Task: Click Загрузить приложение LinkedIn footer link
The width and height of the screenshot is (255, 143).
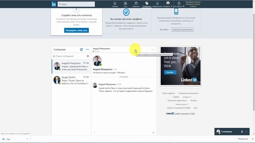Action: (179, 108)
